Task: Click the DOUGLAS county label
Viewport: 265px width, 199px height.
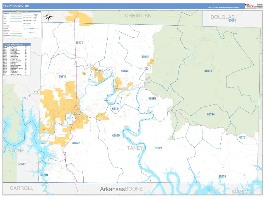Action: [x=222, y=17]
